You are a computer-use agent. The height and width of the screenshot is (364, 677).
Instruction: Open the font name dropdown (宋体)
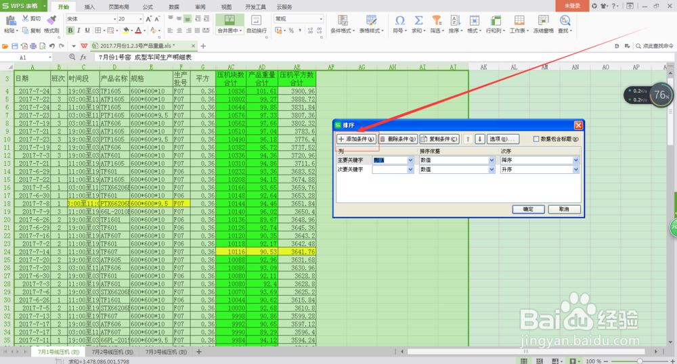point(115,19)
